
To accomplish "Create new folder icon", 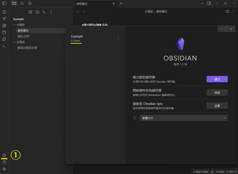I will click(x=37, y=12).
